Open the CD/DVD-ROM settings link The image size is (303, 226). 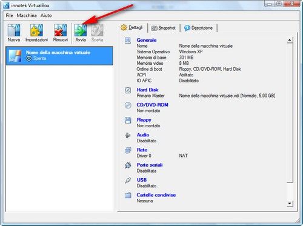tap(152, 105)
